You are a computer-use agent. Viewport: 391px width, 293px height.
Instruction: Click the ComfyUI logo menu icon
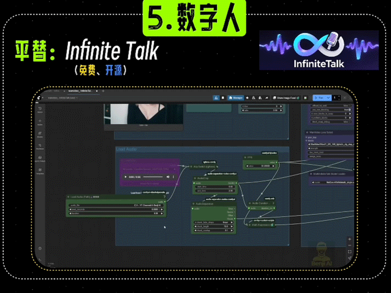(39, 98)
